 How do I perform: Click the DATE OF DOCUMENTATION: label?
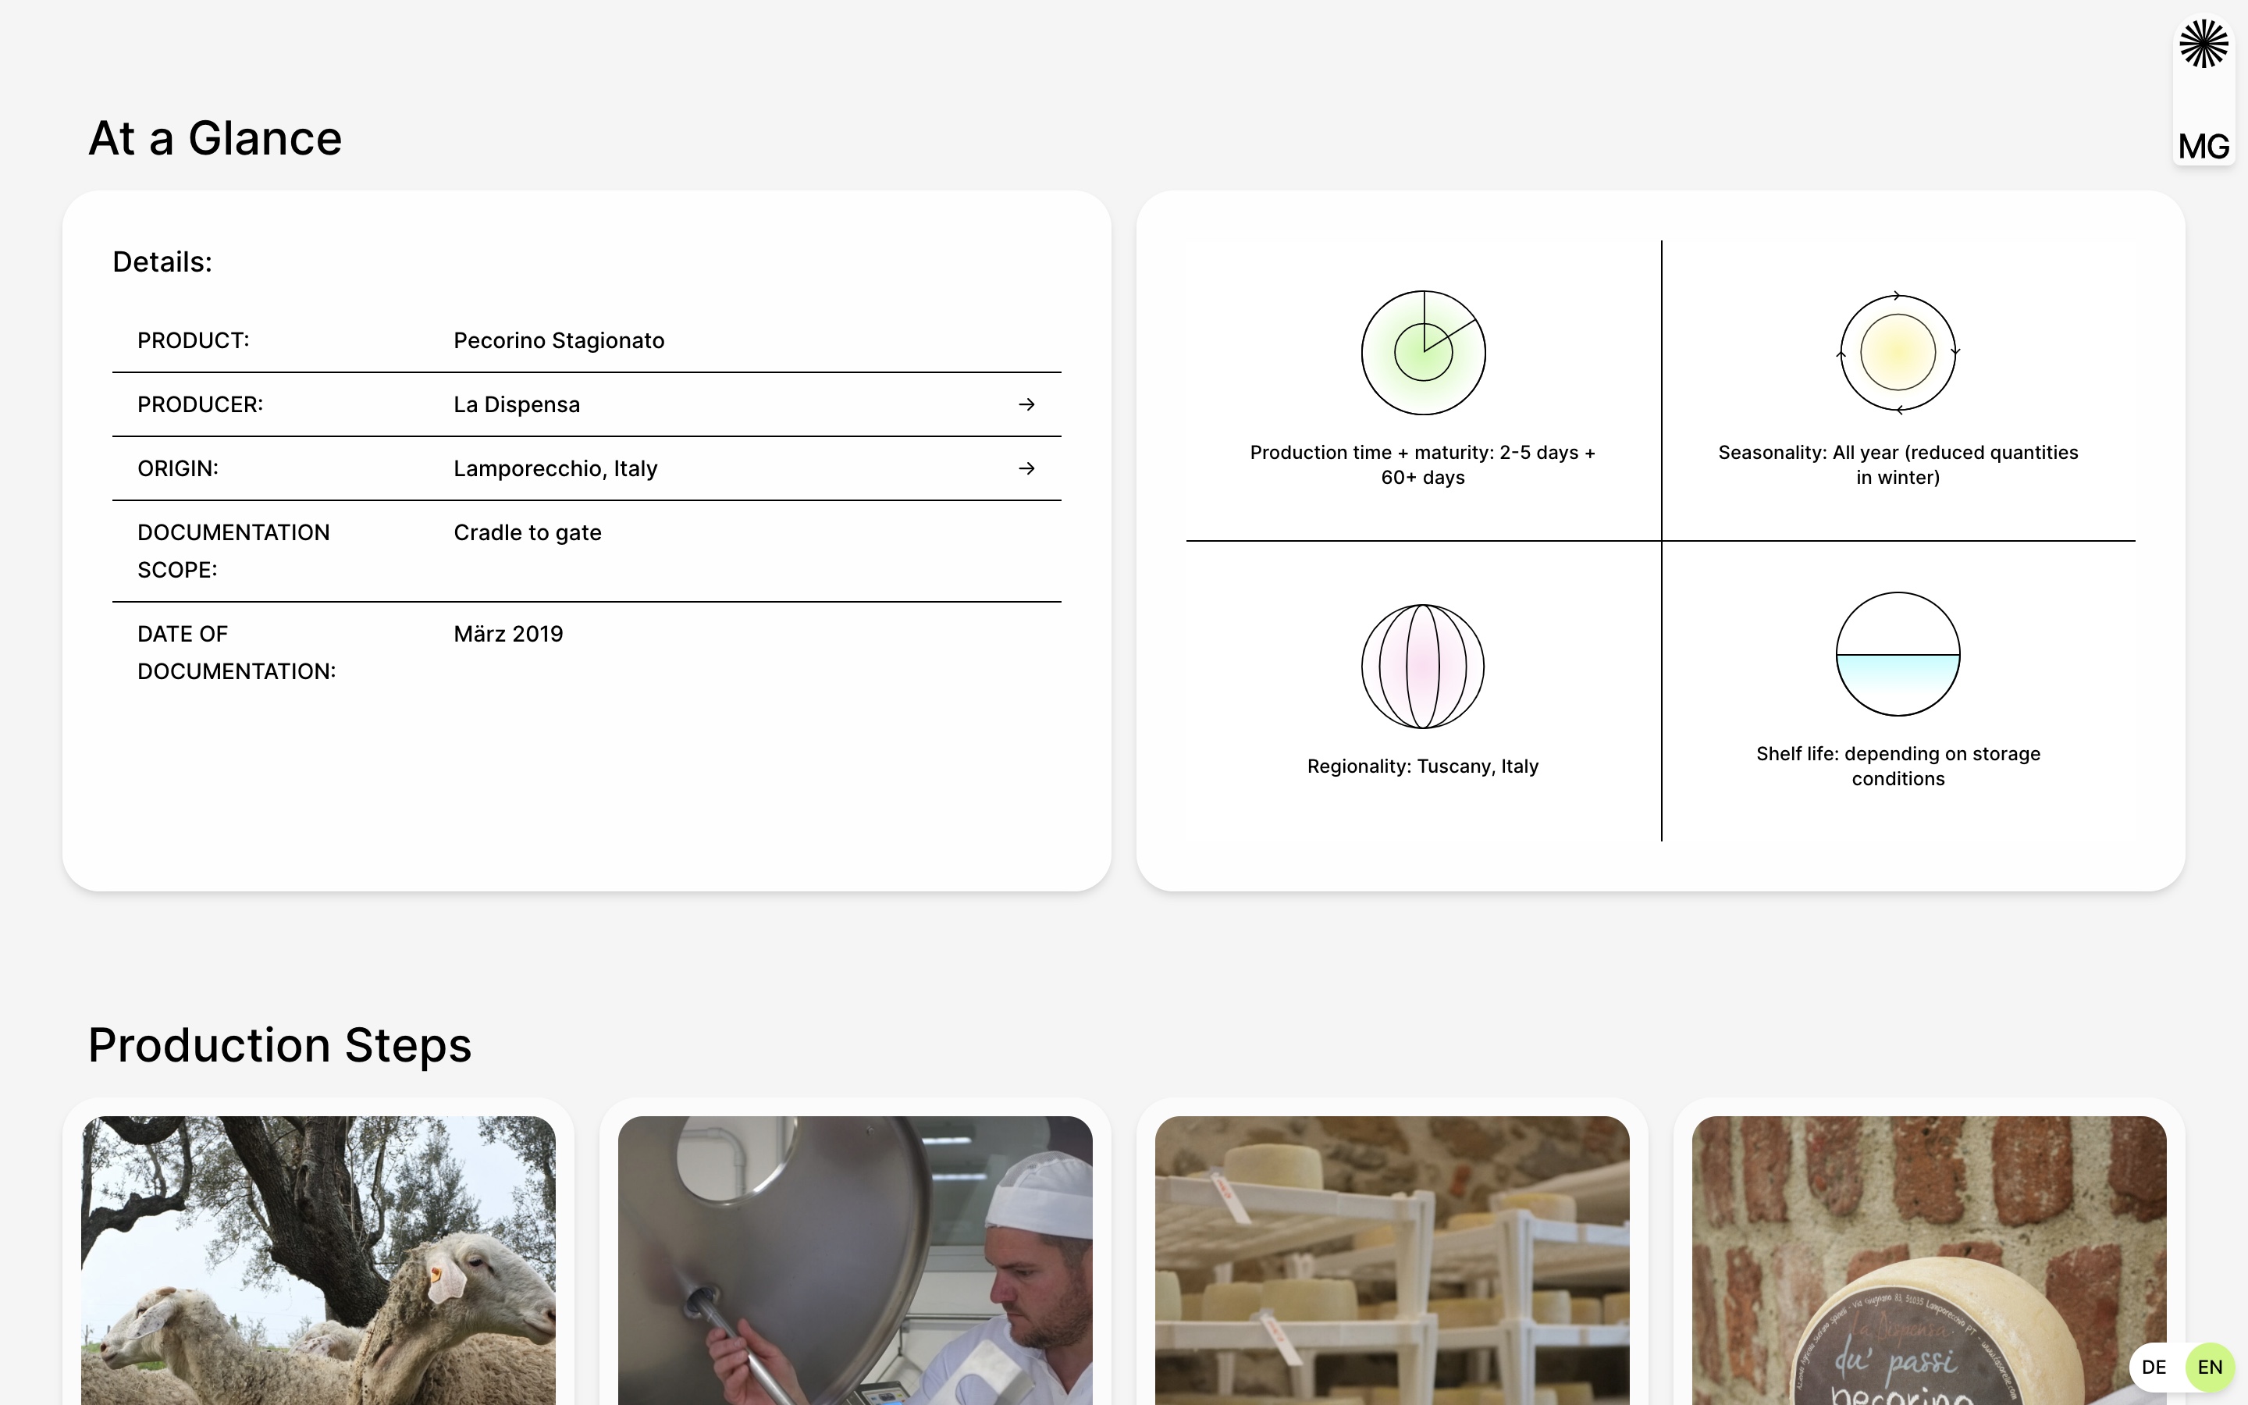pyautogui.click(x=237, y=653)
